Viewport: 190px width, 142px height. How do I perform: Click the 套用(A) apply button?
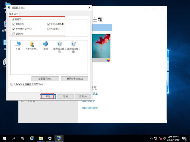coord(83,96)
